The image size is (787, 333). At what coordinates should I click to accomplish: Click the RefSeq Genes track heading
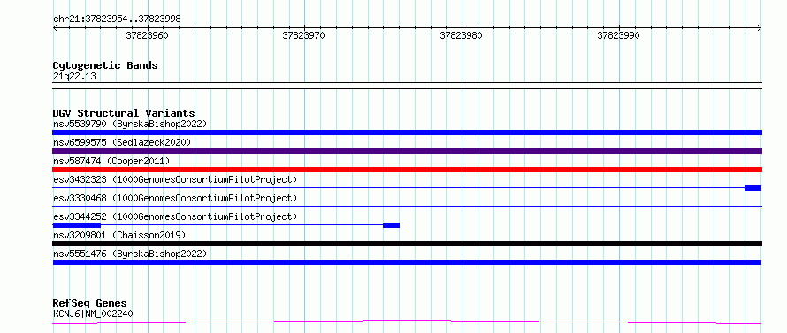pos(90,303)
